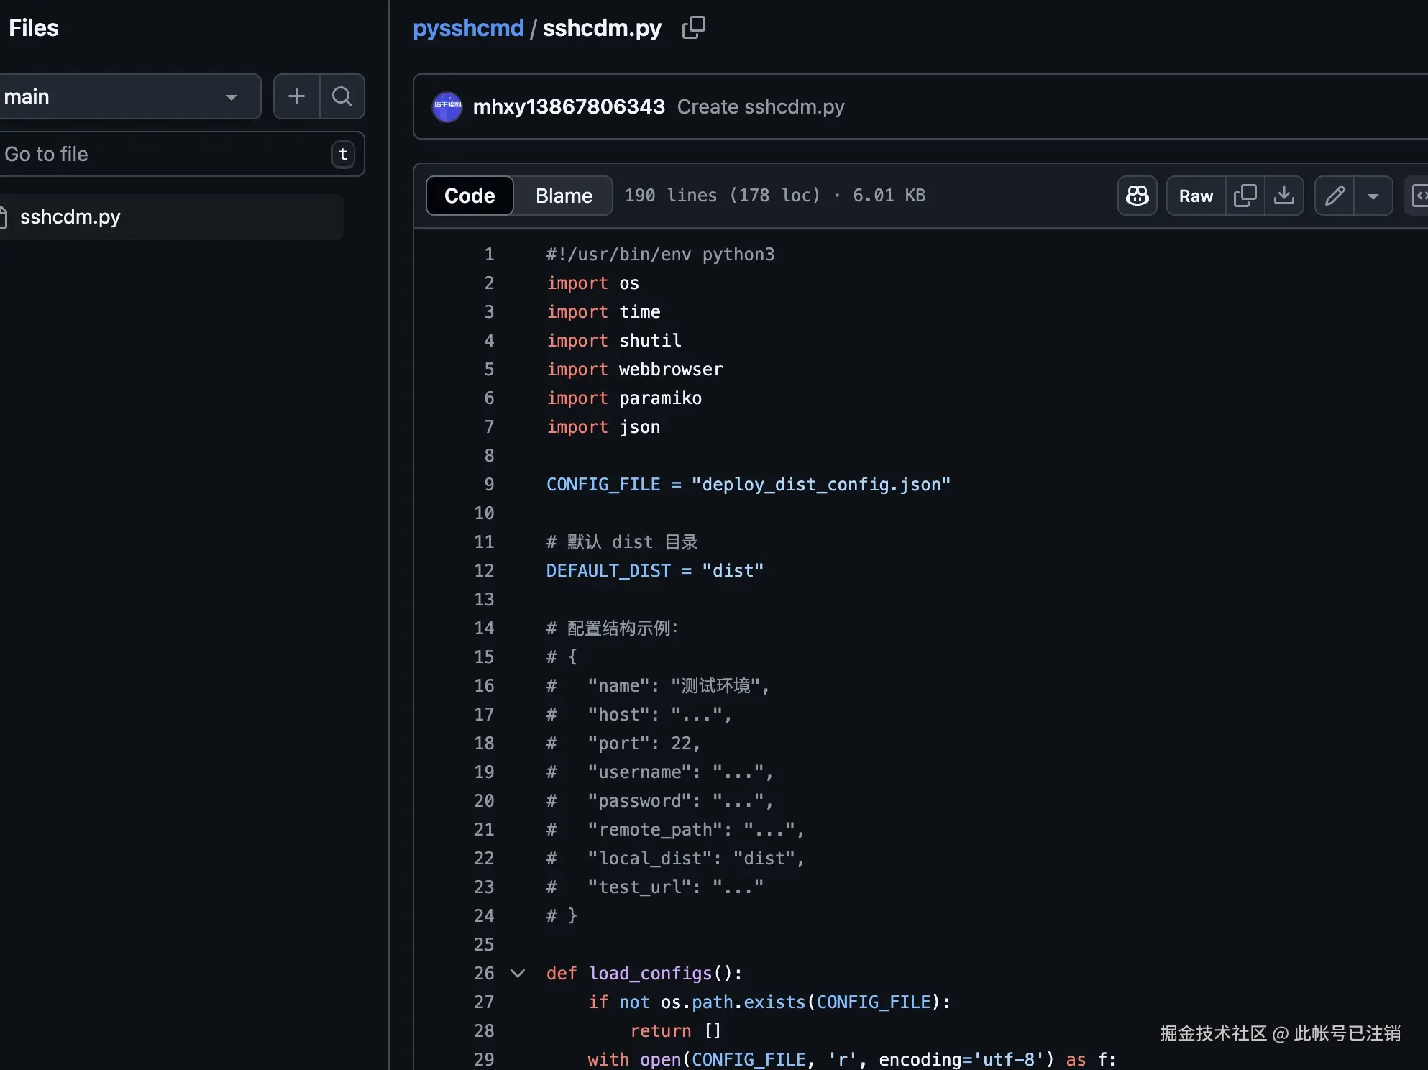Image resolution: width=1428 pixels, height=1070 pixels.
Task: Open the Copilot icon button
Action: click(x=1137, y=196)
